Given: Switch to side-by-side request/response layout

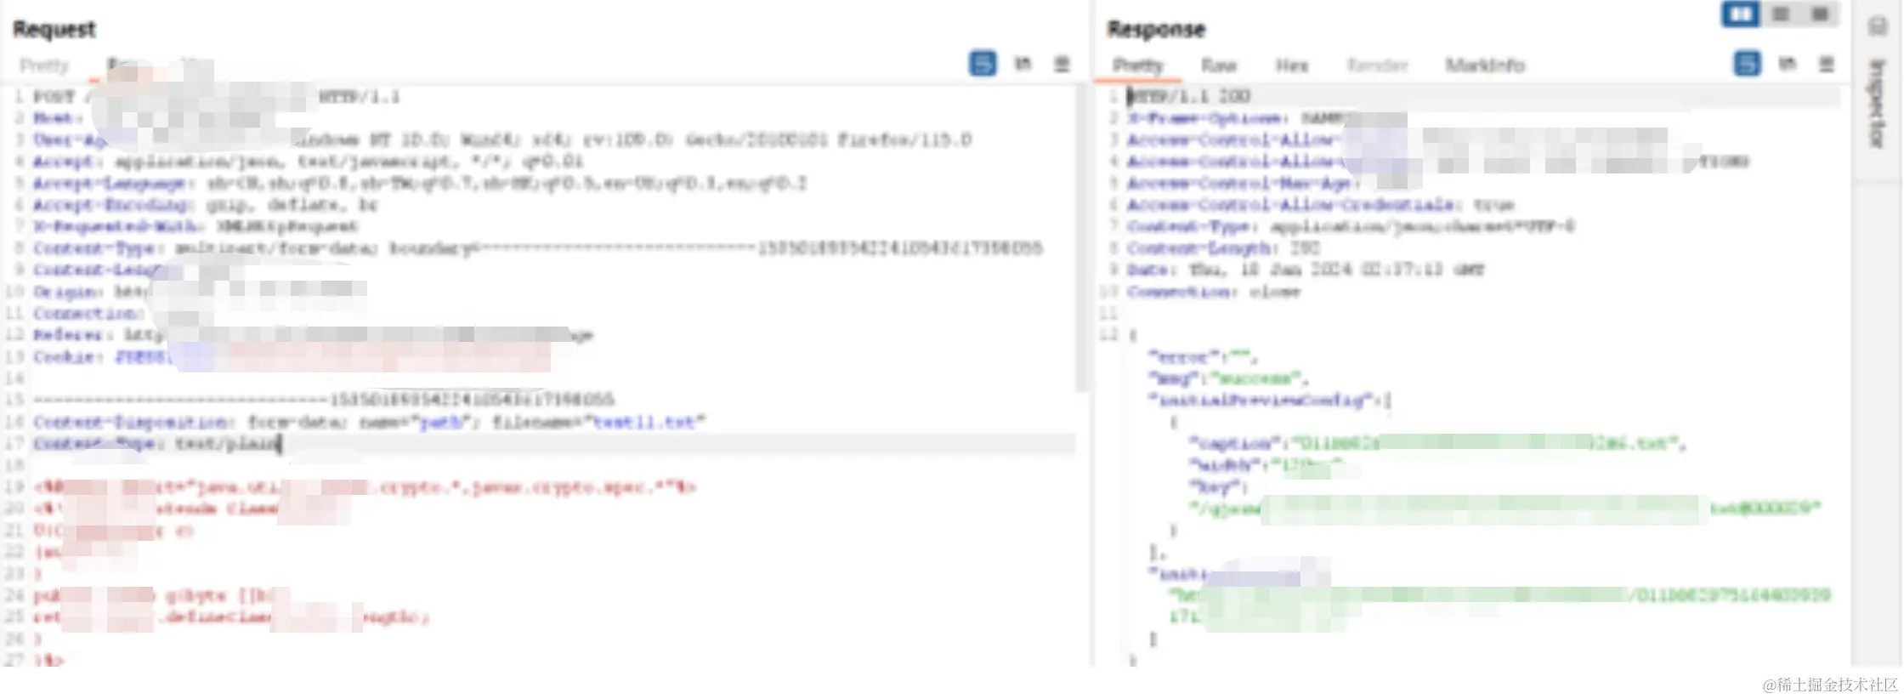Looking at the screenshot, I should (x=1740, y=14).
